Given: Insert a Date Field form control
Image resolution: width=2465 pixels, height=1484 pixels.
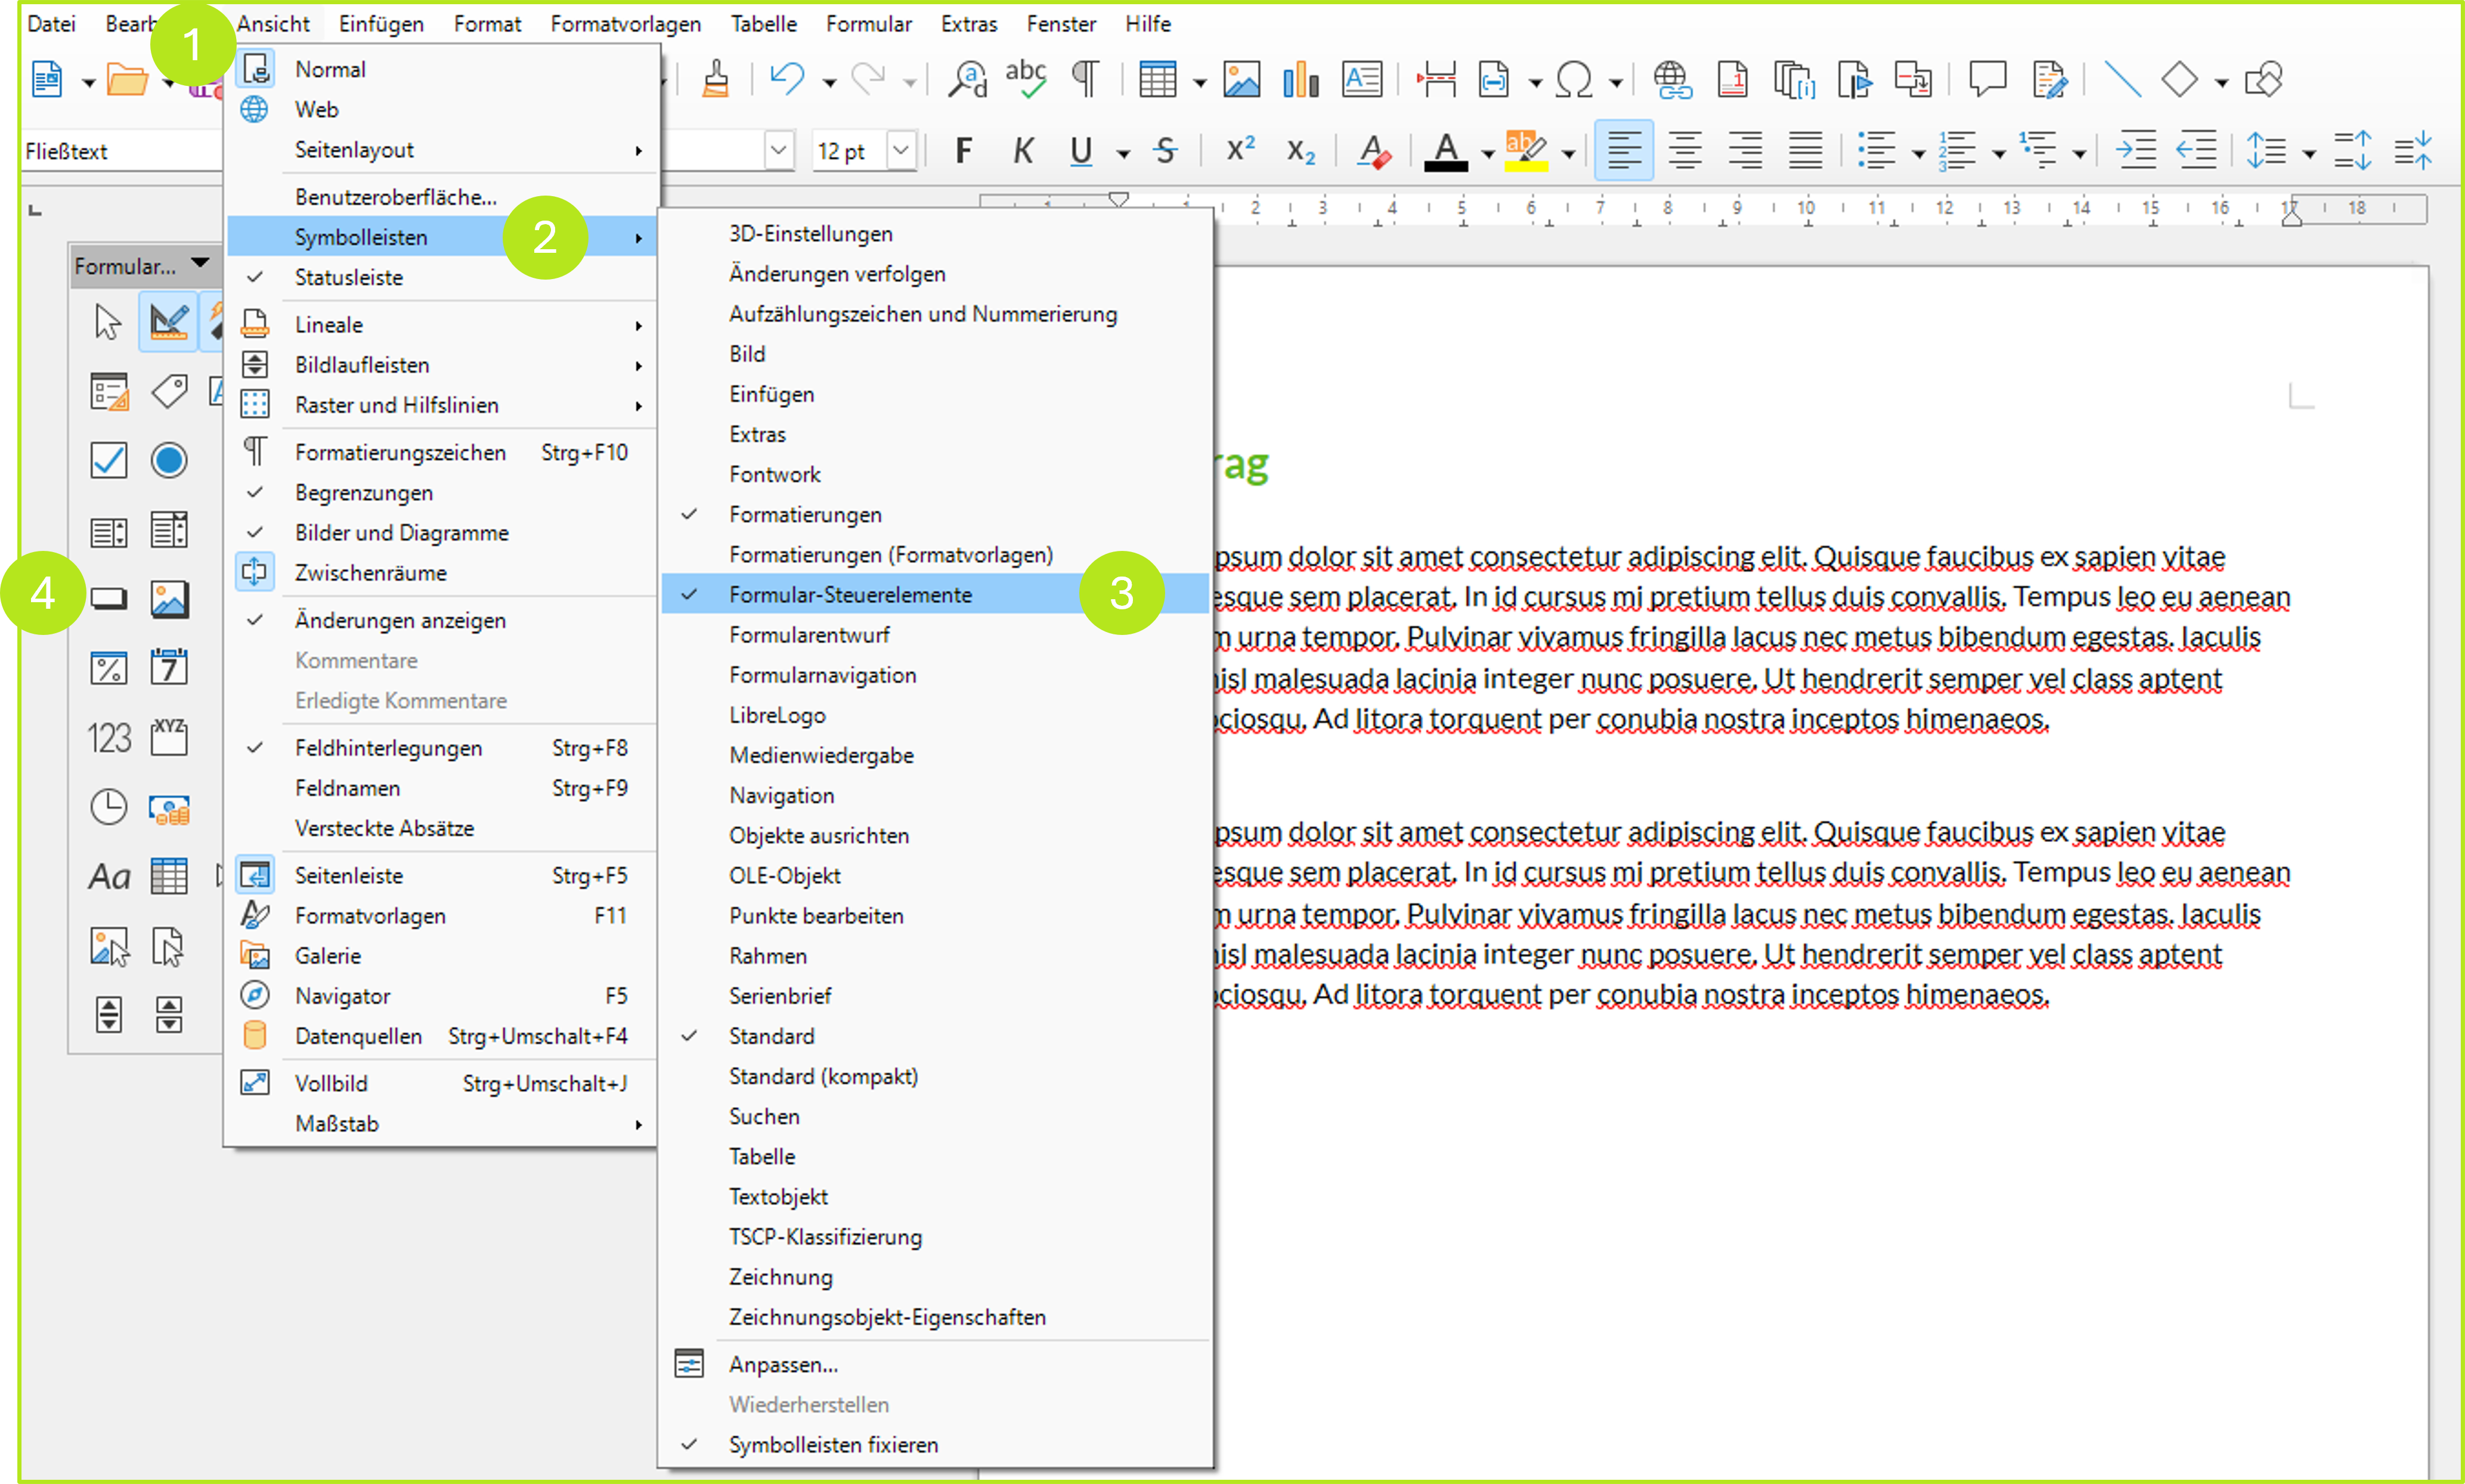Looking at the screenshot, I should point(169,667).
